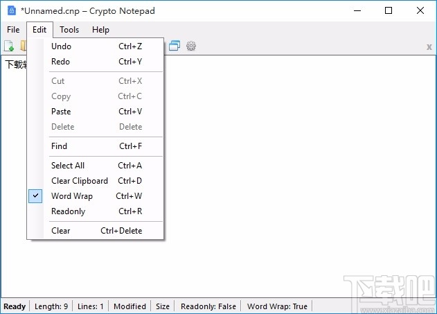Choose Select All in the menu
The image size is (437, 314).
[96, 166]
